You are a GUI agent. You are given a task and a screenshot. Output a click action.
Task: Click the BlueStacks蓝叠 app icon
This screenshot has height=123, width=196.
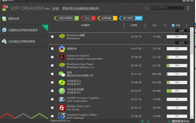tap(62, 37)
